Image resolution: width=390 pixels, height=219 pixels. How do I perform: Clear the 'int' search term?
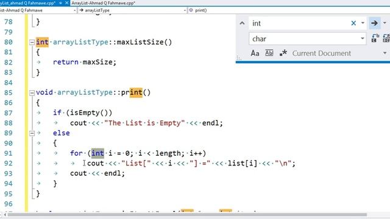tap(353, 23)
